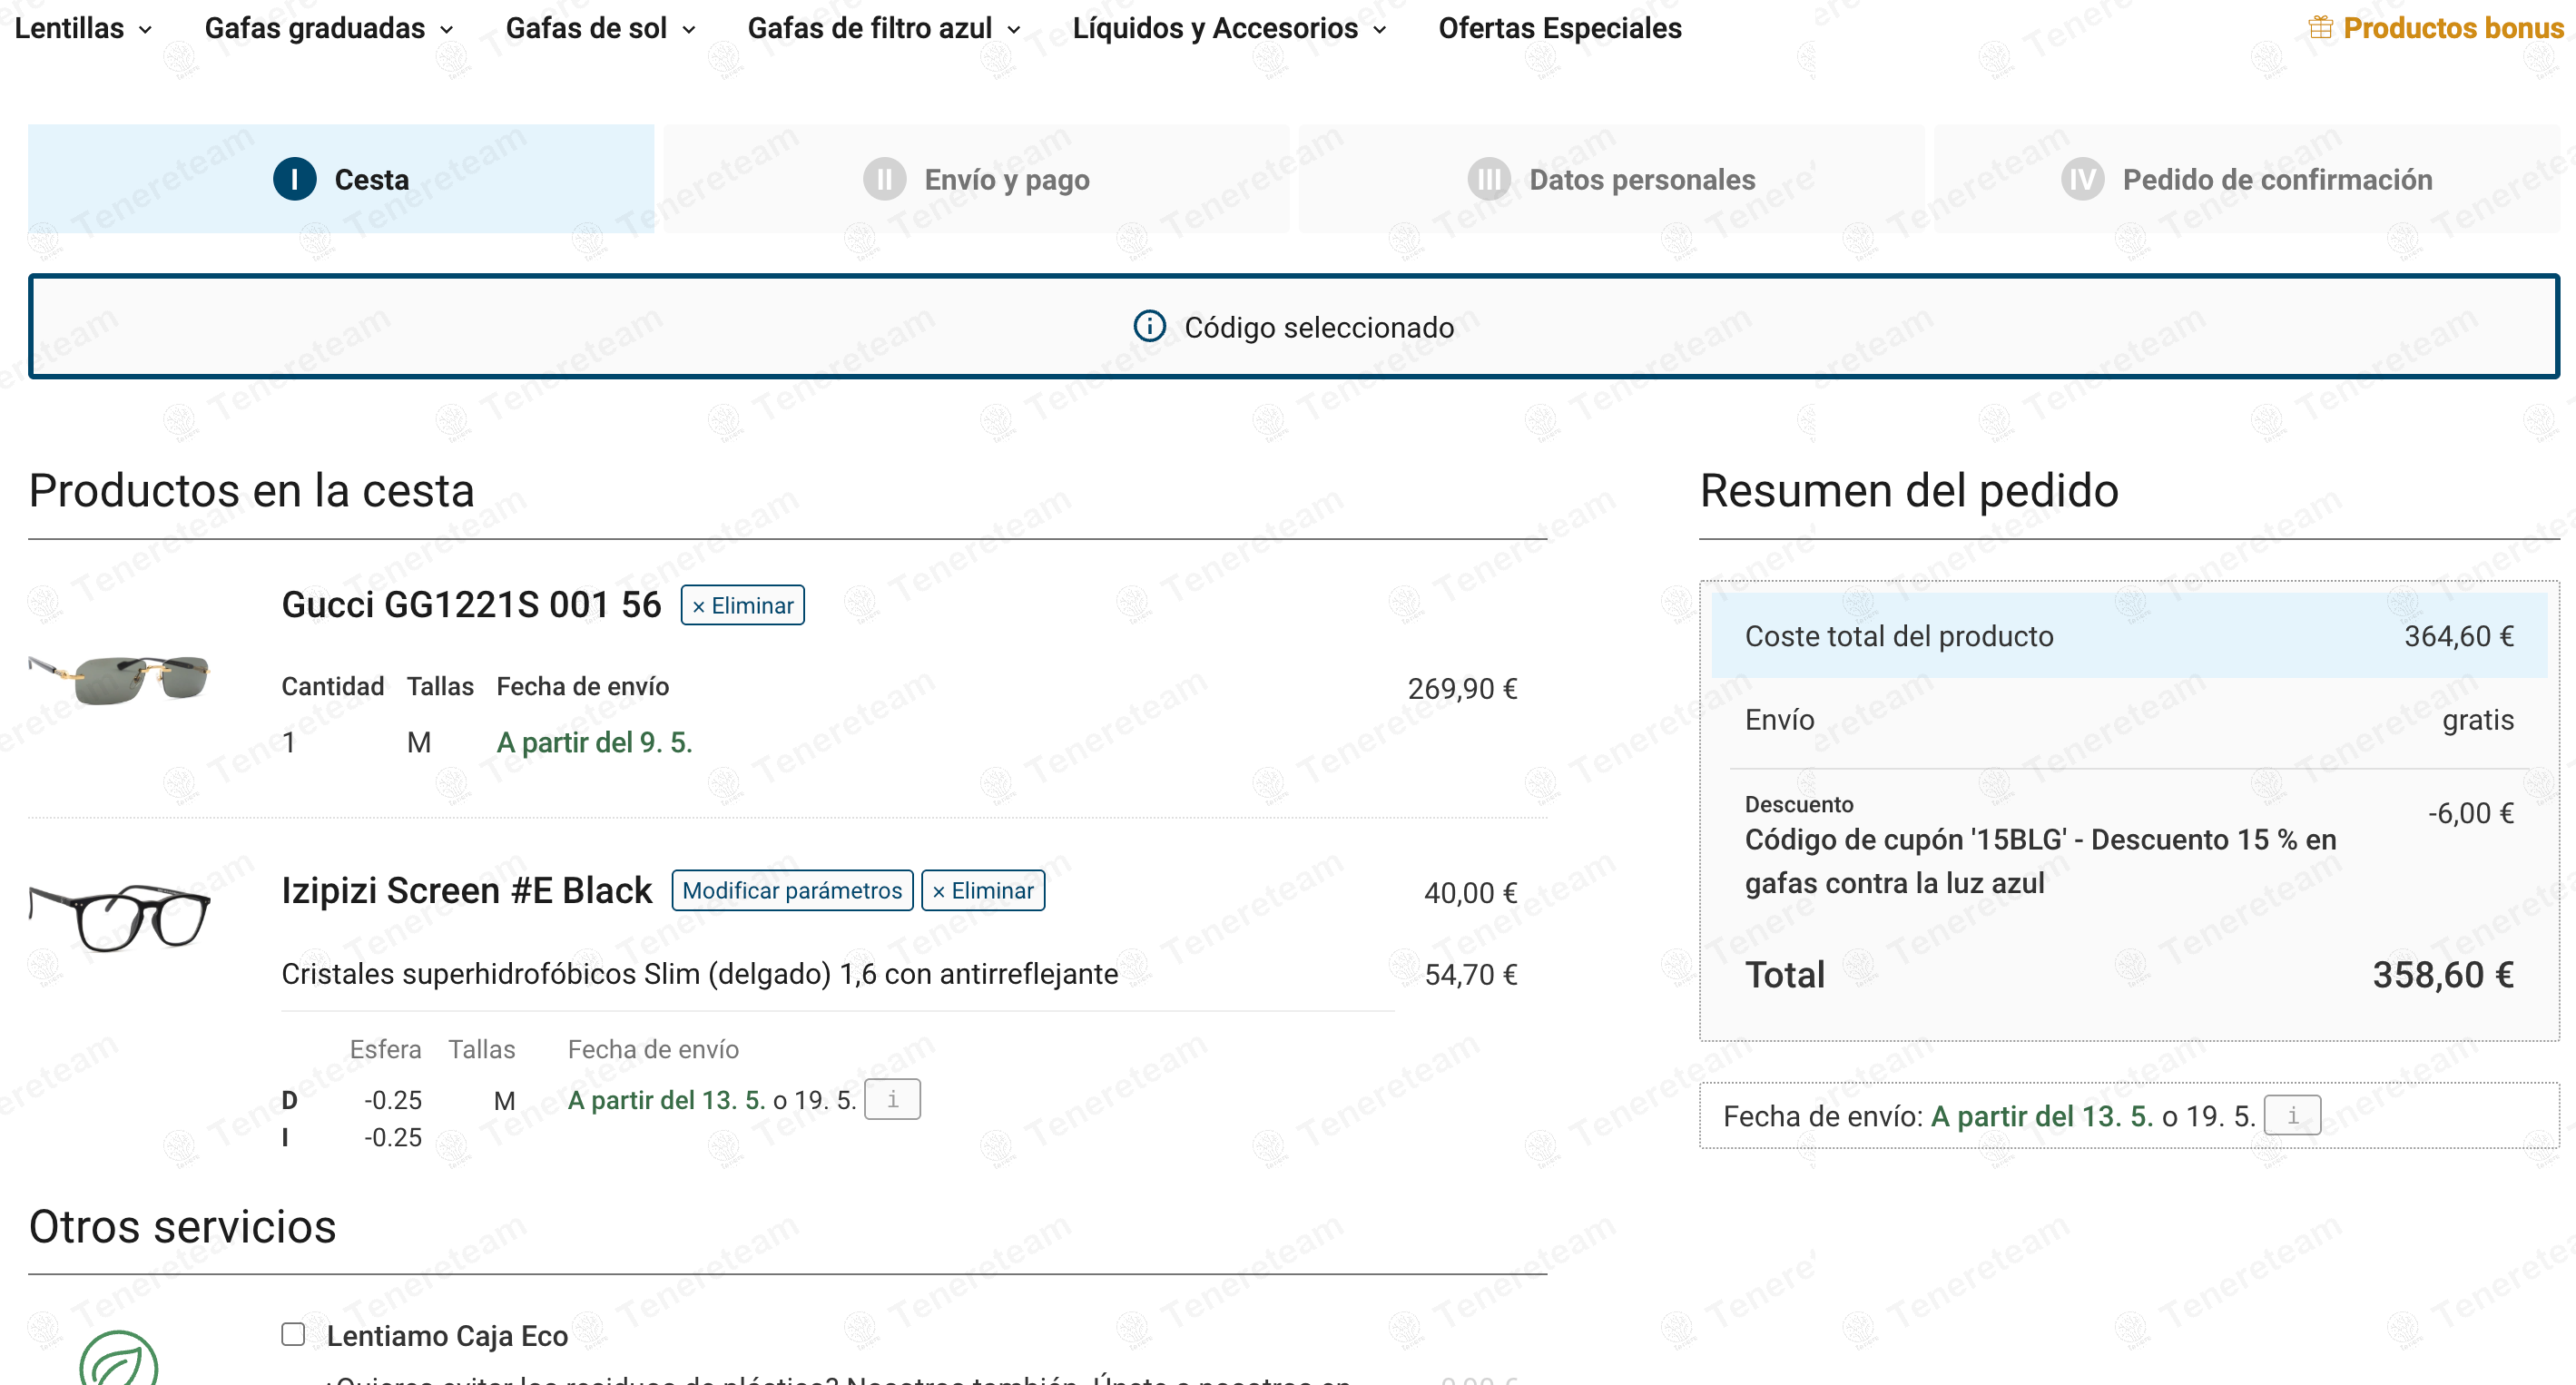Click 'Cristales superhidrofóbicos Slim' lens description

pos(699,974)
